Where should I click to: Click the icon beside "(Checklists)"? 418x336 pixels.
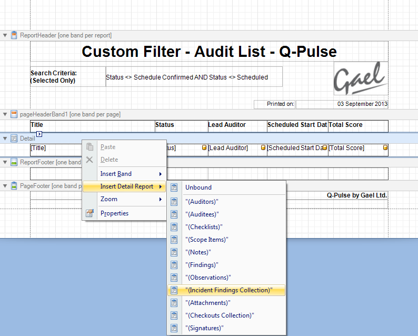coord(174,227)
